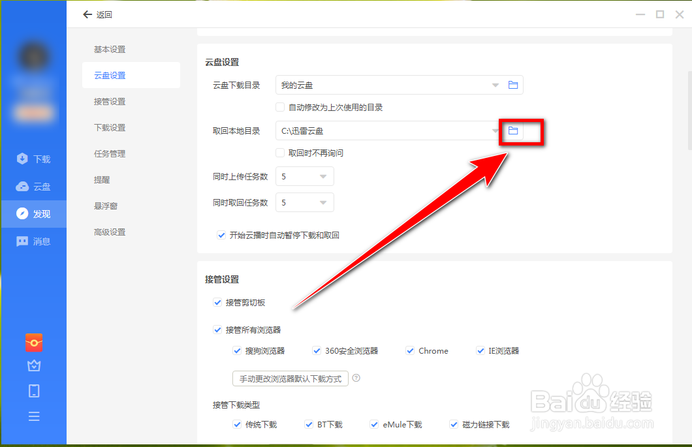
Task: Open the crown VIP membership icon
Action: pyautogui.click(x=33, y=365)
